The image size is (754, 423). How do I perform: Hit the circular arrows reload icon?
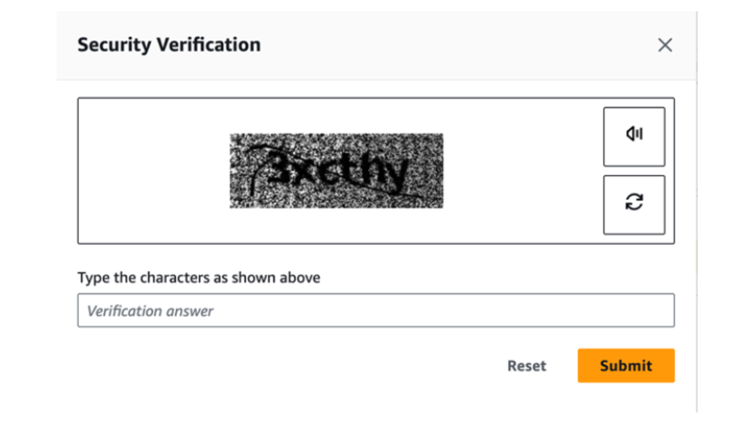(634, 205)
